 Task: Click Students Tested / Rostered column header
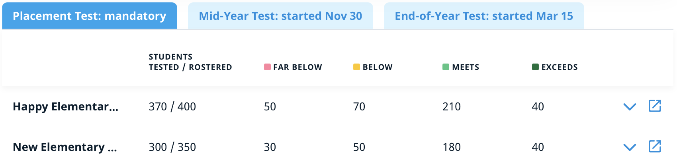pos(190,62)
